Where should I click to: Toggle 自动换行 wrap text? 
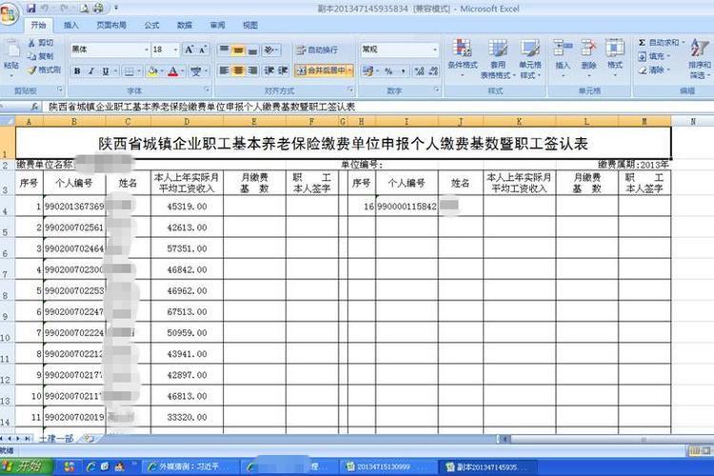317,50
